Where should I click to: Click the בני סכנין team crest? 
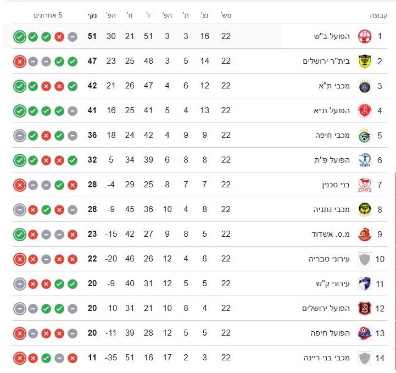click(x=364, y=185)
